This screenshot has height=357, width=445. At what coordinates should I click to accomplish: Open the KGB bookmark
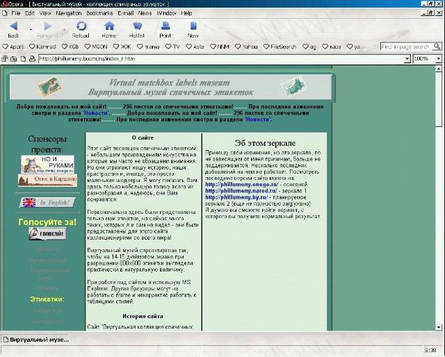click(x=70, y=47)
